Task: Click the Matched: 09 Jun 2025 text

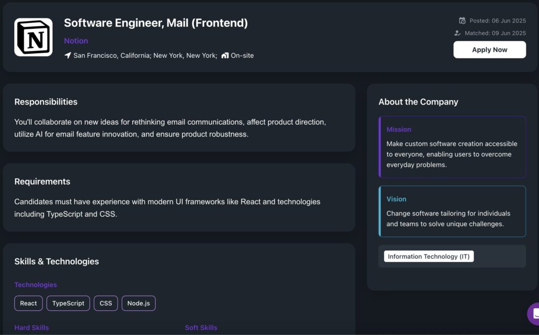Action: click(495, 33)
